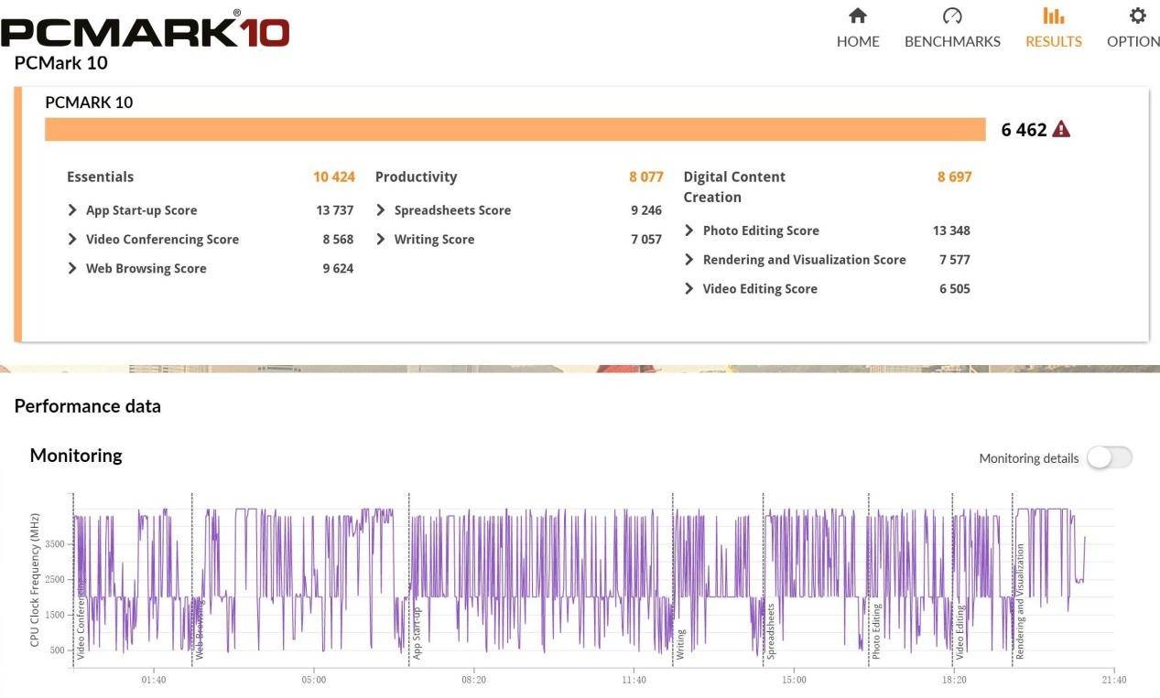
Task: Expand the Web Browsing Score row
Action: [x=72, y=269]
